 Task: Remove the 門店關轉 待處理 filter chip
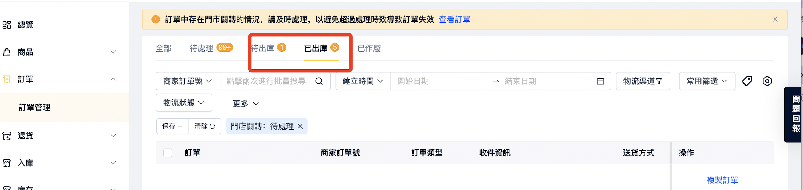(x=300, y=126)
